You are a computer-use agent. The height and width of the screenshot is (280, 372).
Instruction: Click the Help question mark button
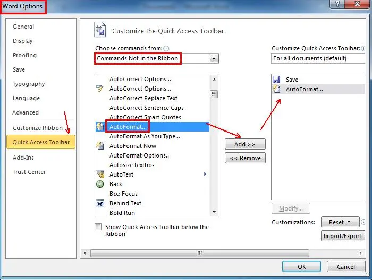pos(337,4)
